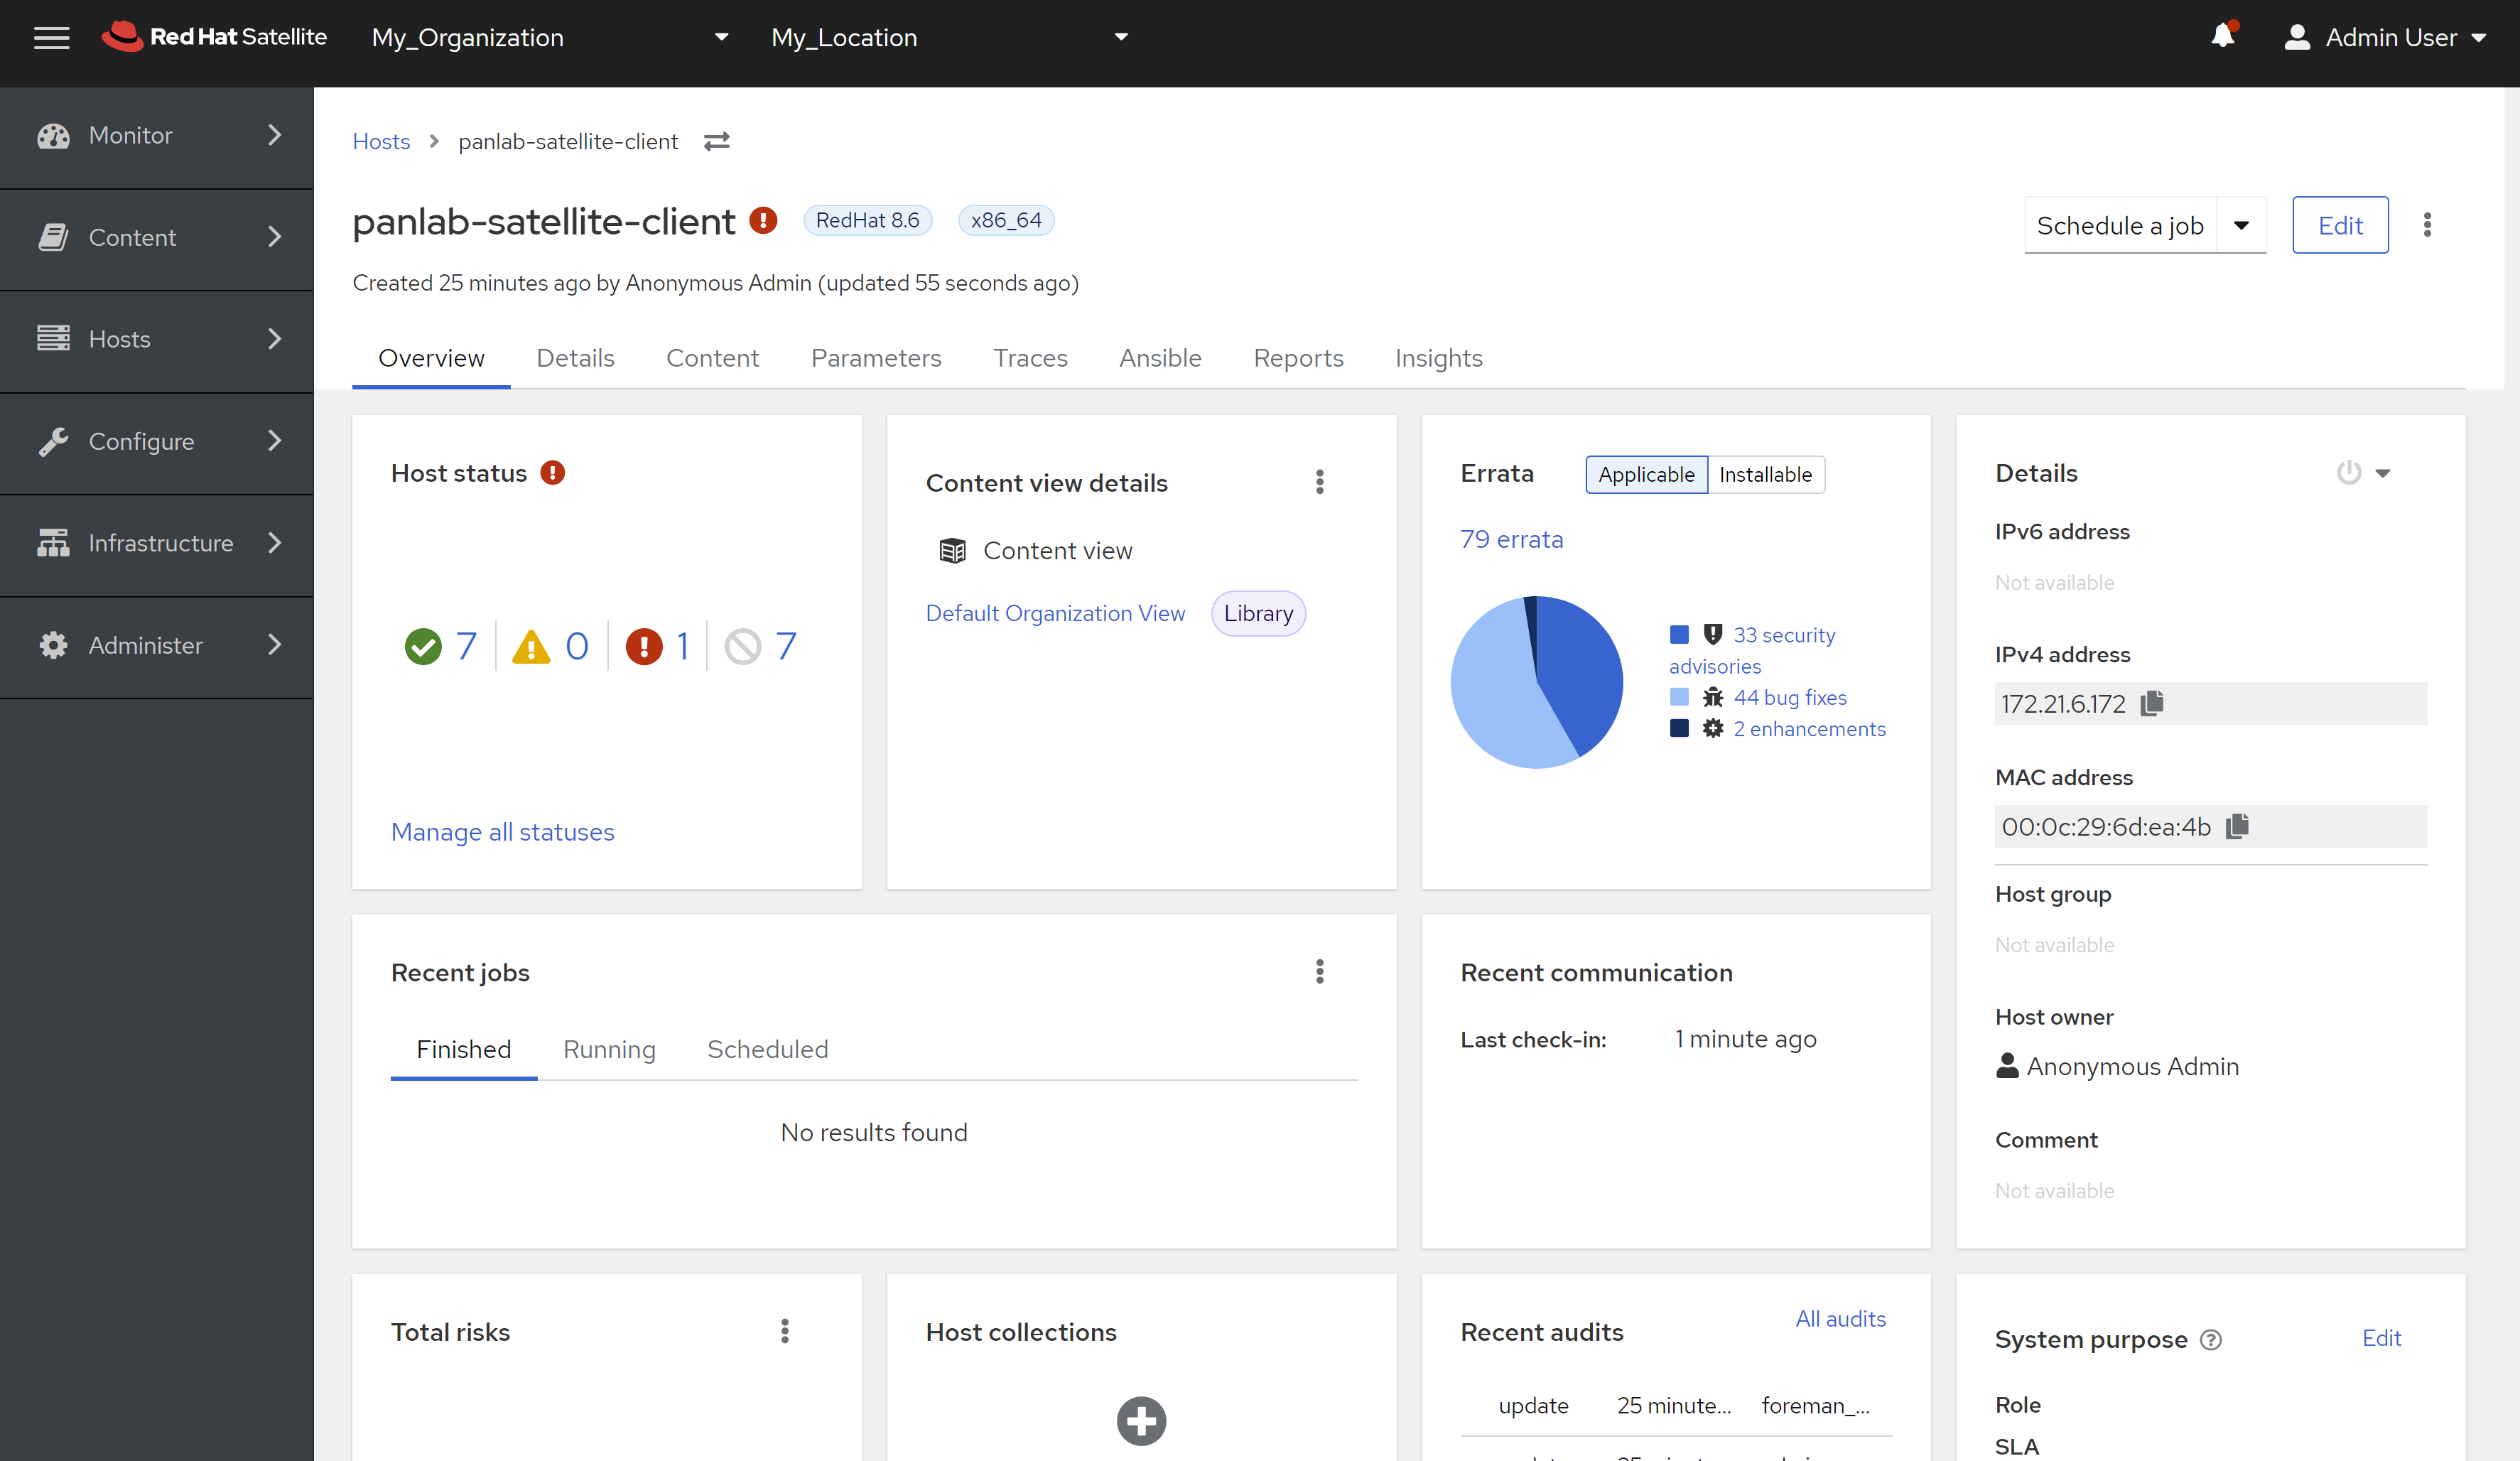Switch Recent jobs to Running
Screen dimensions: 2520x1461
(609, 1049)
